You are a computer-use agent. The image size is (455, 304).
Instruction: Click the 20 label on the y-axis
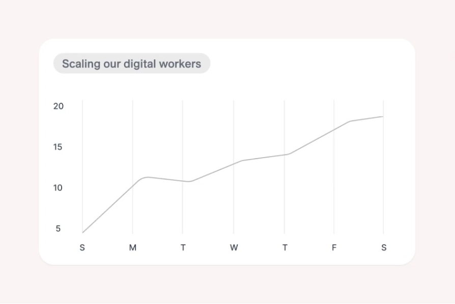coord(59,106)
